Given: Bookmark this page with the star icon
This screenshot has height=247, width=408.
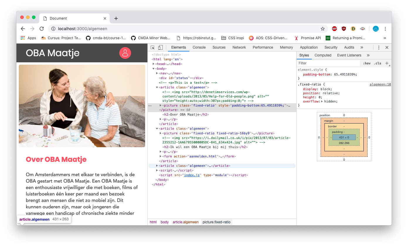Looking at the screenshot, I should tap(323, 29).
